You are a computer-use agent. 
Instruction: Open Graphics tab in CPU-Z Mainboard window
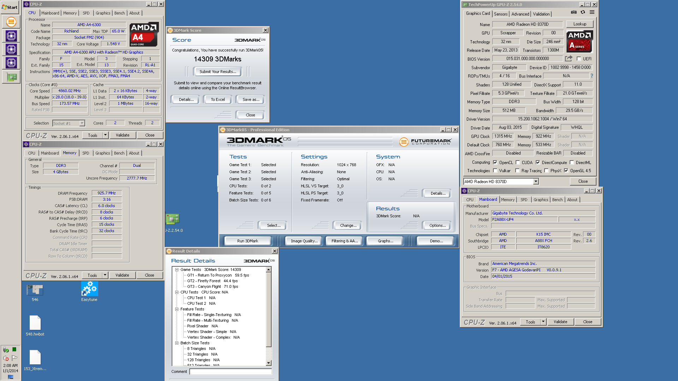[541, 200]
